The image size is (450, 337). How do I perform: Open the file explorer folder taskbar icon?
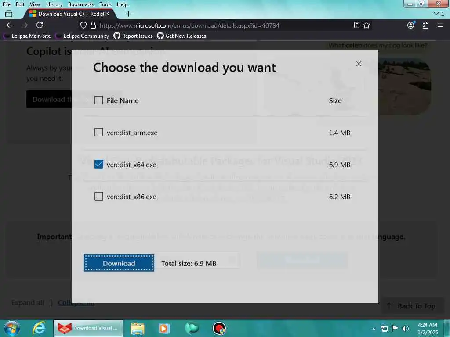pyautogui.click(x=138, y=328)
